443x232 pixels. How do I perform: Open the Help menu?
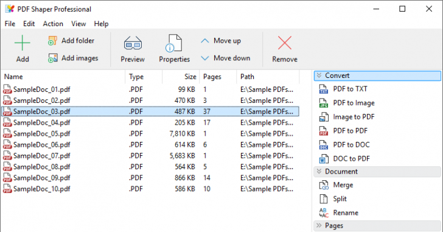pyautogui.click(x=101, y=24)
